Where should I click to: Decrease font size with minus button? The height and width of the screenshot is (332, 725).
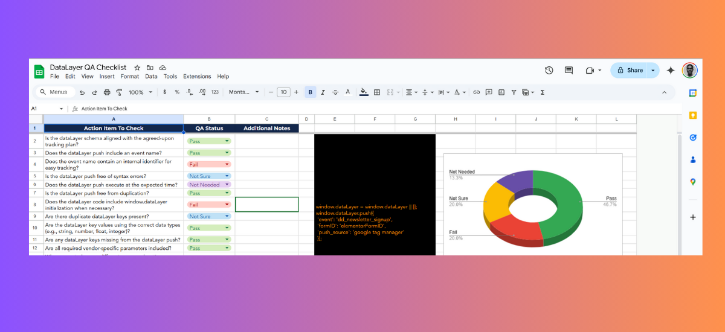click(x=269, y=92)
